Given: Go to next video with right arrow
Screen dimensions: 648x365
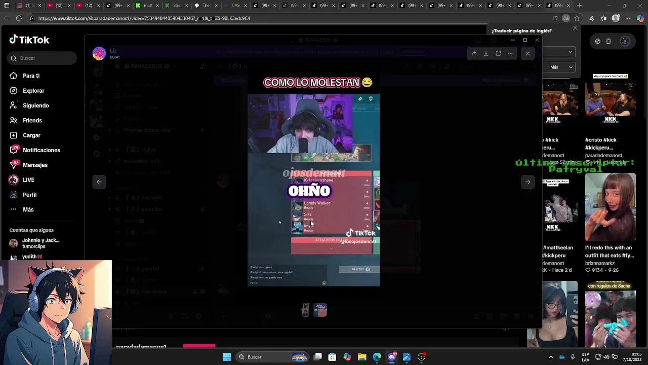Looking at the screenshot, I should tap(528, 181).
